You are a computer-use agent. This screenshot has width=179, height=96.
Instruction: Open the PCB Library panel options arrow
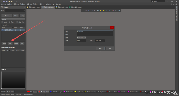point(21,7)
